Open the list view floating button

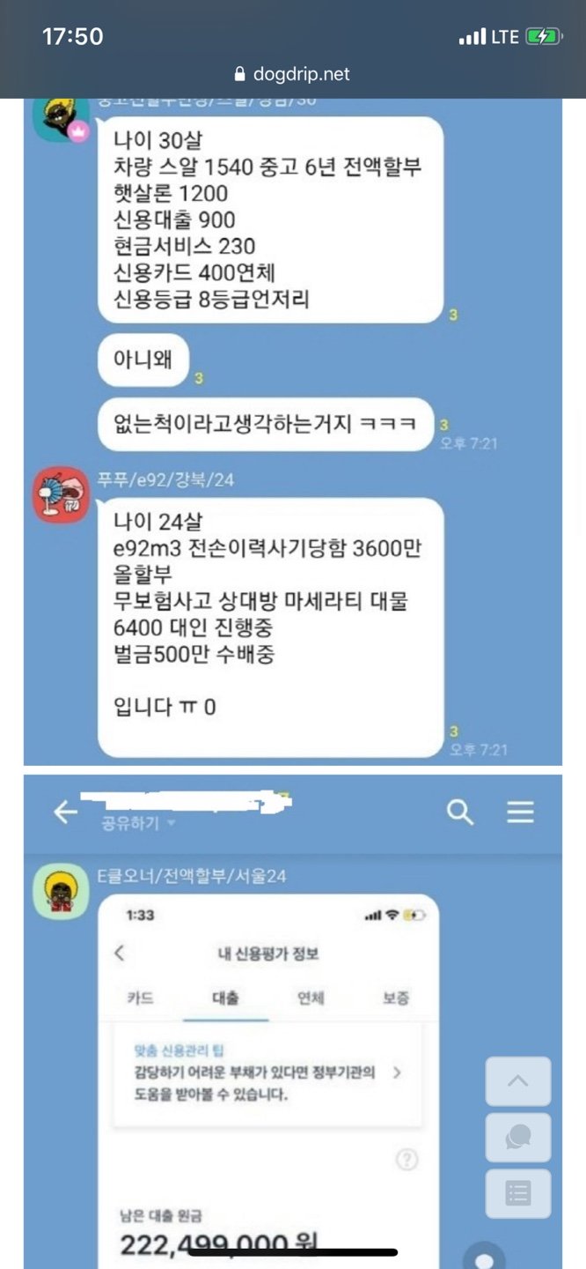(518, 1194)
